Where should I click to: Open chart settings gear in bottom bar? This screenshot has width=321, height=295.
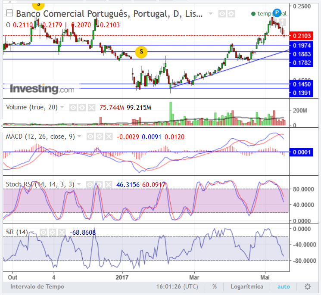308,287
